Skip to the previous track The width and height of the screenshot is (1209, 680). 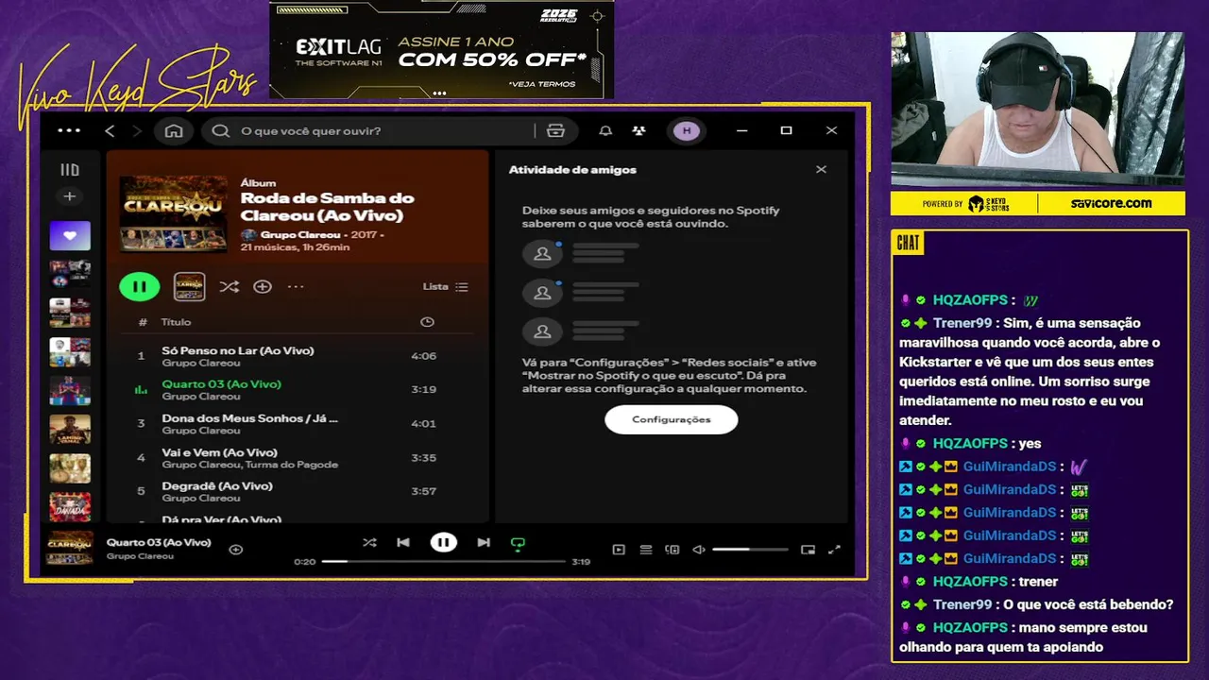click(x=403, y=542)
